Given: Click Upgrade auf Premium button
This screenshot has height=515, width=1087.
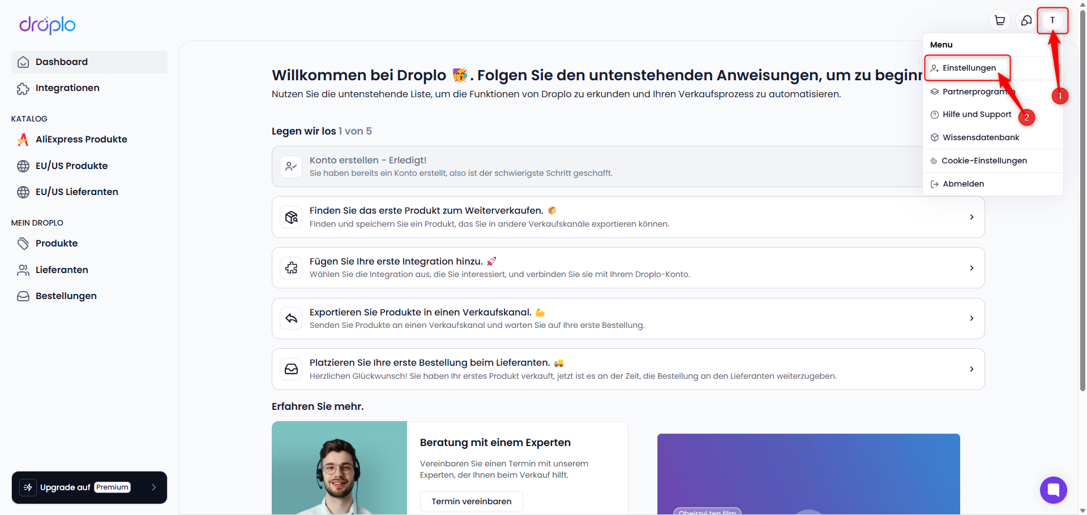Looking at the screenshot, I should (89, 487).
